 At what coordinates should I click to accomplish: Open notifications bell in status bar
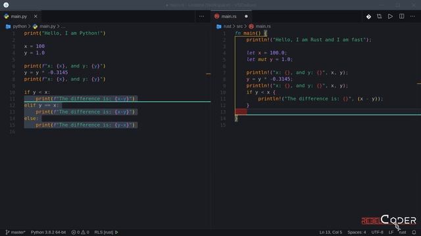tap(414, 232)
